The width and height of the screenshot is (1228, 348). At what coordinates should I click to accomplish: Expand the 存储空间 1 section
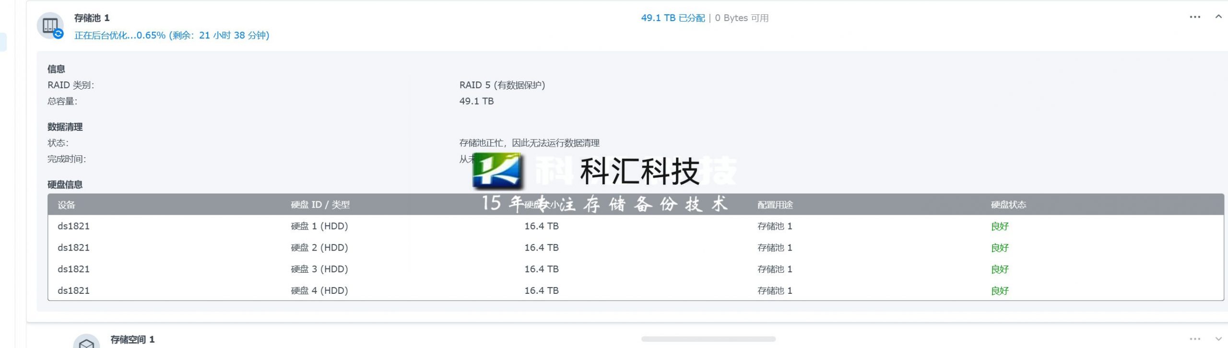click(x=1218, y=339)
